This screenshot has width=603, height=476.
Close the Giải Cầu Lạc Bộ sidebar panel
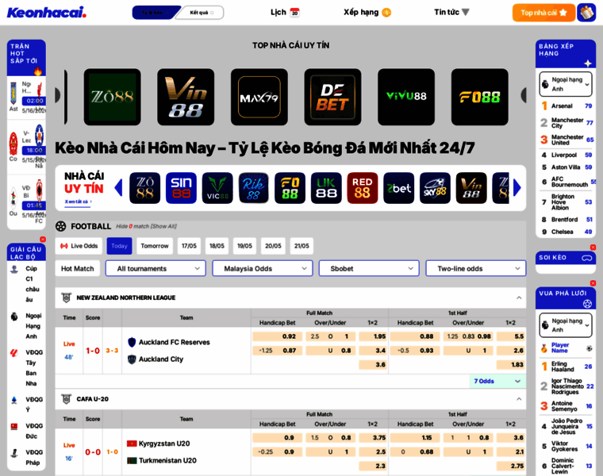pyautogui.click(x=43, y=239)
